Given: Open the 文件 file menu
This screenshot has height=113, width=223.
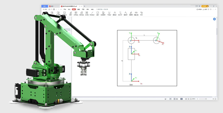Looking at the screenshot, I should pos(45,9).
